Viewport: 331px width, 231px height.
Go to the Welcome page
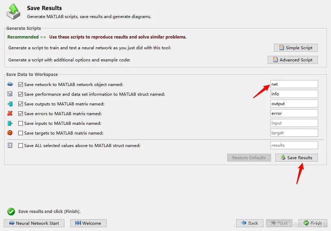click(x=88, y=223)
